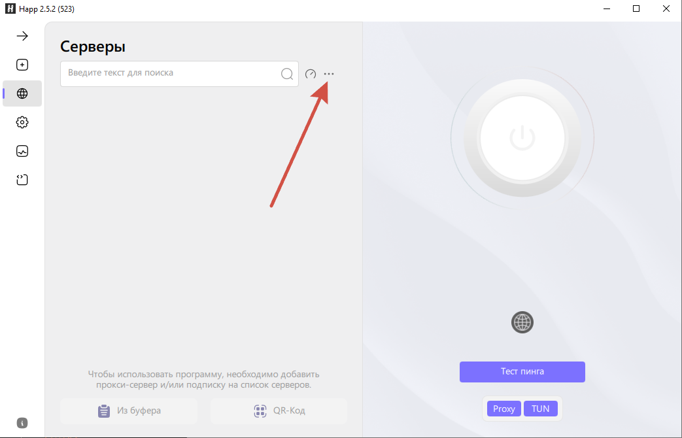Screen dimensions: 682x438
Task: Switch to Proxy mode
Action: coord(504,409)
